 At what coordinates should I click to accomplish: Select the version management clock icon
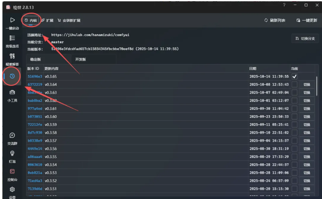click(12, 76)
